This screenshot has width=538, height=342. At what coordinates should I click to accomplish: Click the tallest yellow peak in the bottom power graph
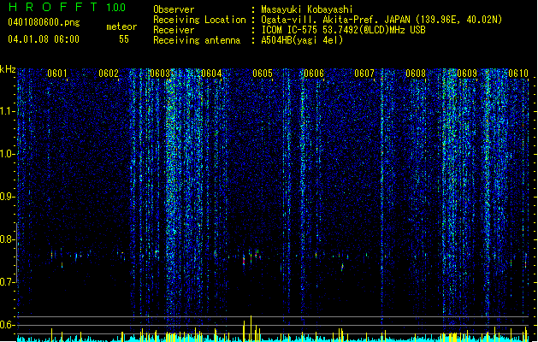pos(251,328)
